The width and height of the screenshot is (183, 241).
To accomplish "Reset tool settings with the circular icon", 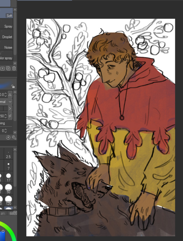I will click(x=8, y=137).
